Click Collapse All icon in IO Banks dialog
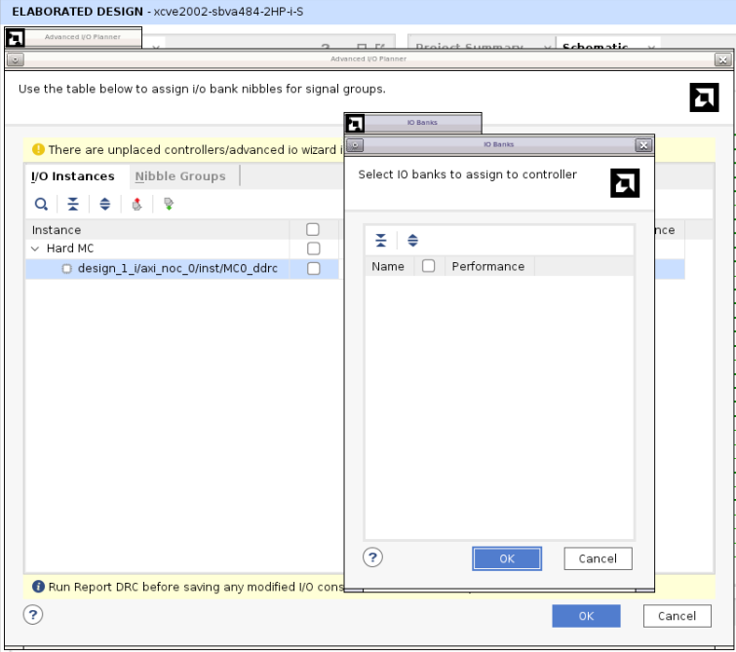736x652 pixels. coord(381,241)
